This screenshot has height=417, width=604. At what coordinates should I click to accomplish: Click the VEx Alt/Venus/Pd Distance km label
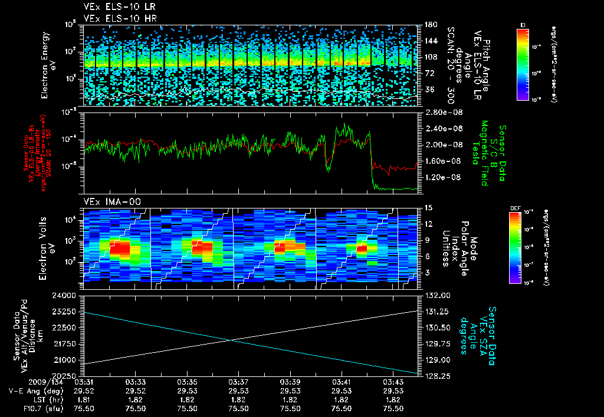tap(29, 336)
